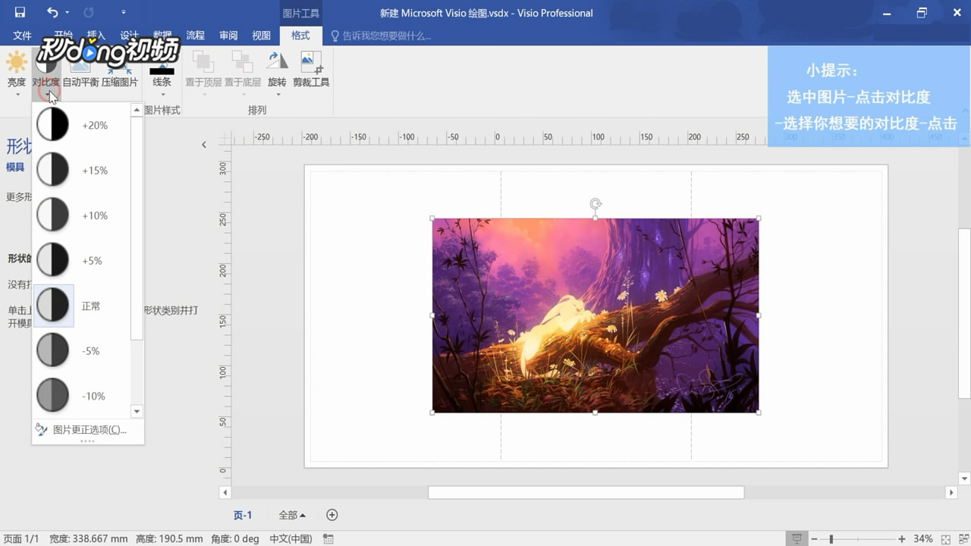
Task: Click the 页面 1/1 status entry
Action: pos(20,538)
